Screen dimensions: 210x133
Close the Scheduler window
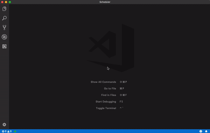(2, 2)
